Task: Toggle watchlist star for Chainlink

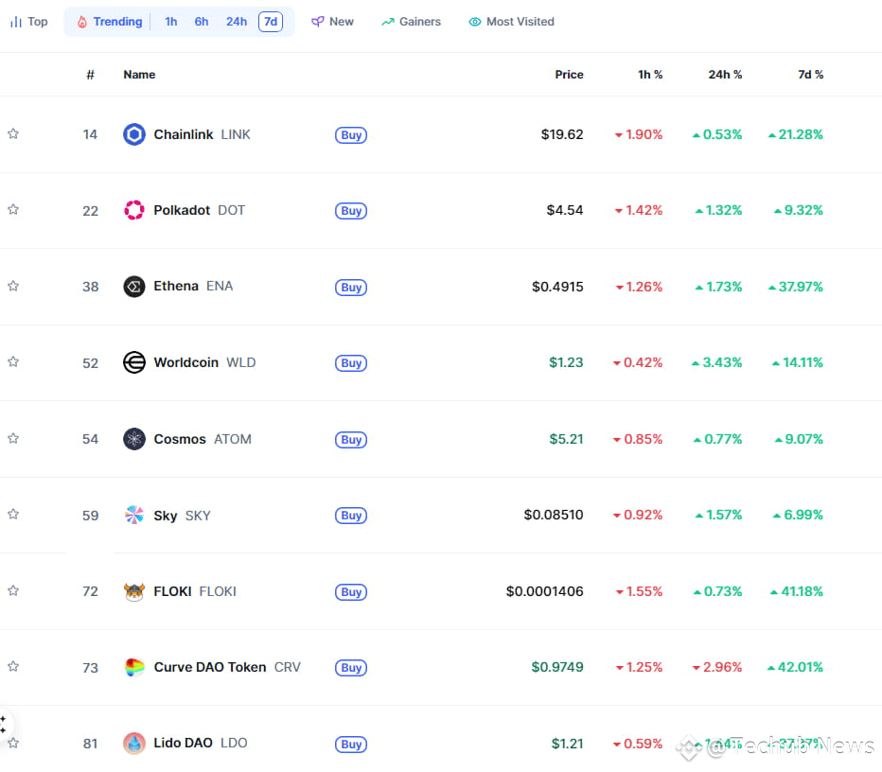Action: click(13, 133)
